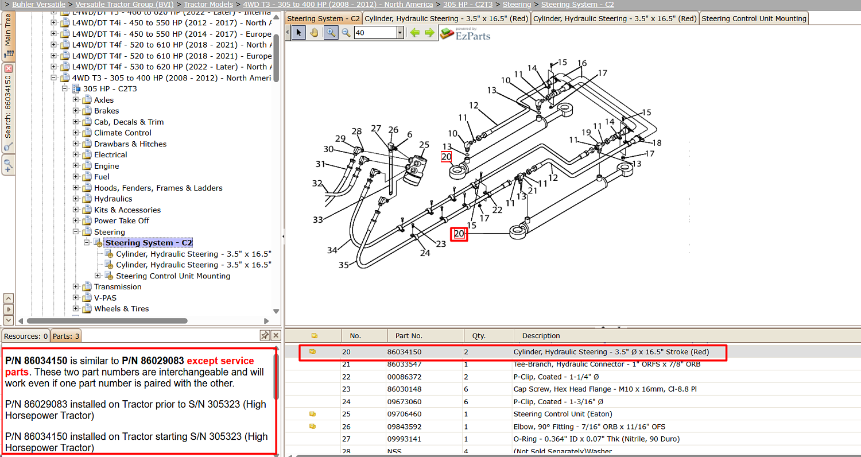Click the Steering System - C2 diagram icon

pyautogui.click(x=98, y=243)
